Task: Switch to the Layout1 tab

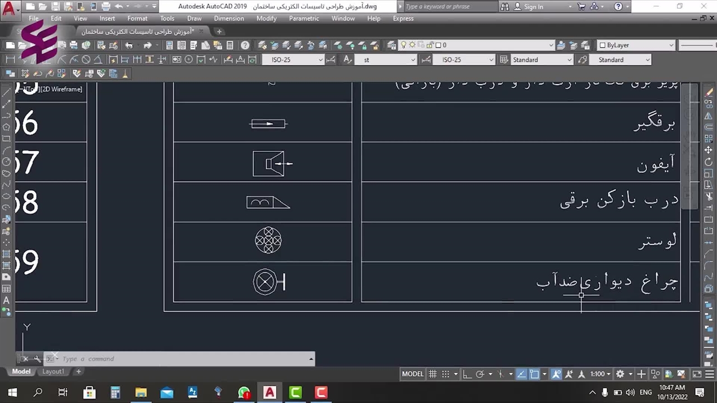Action: point(53,371)
